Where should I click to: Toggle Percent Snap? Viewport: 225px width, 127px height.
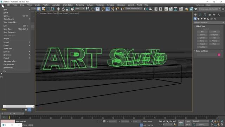112,9
